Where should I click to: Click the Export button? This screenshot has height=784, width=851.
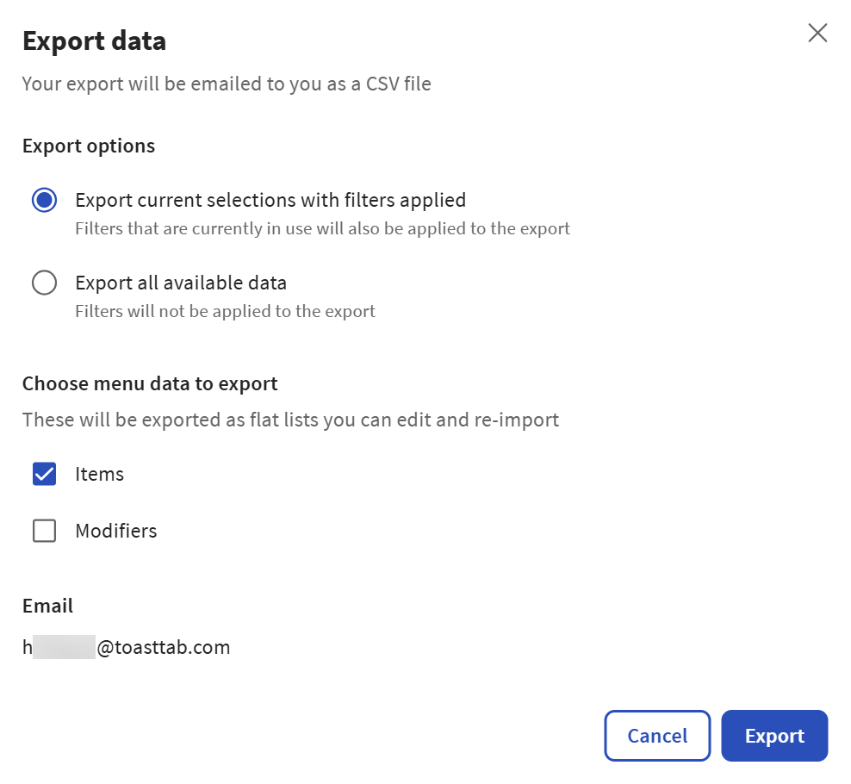tap(773, 735)
